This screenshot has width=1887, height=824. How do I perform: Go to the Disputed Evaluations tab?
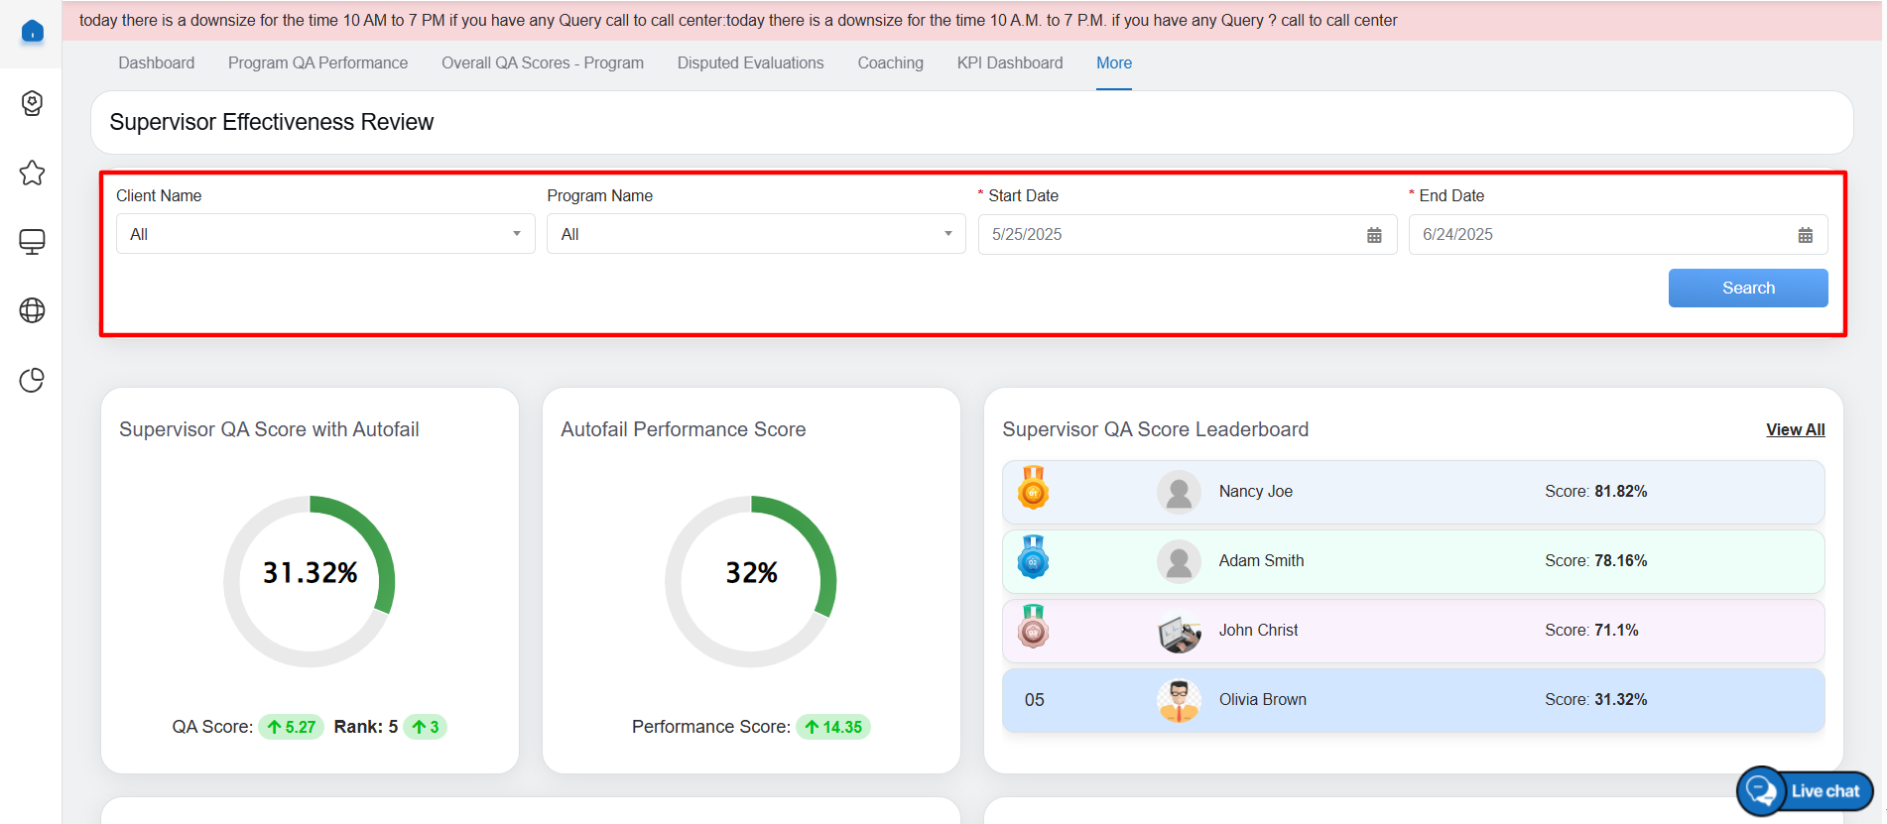pyautogui.click(x=750, y=62)
